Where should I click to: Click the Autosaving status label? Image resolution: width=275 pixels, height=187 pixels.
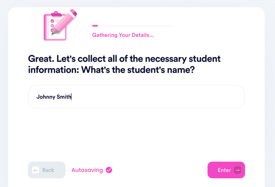[87, 170]
